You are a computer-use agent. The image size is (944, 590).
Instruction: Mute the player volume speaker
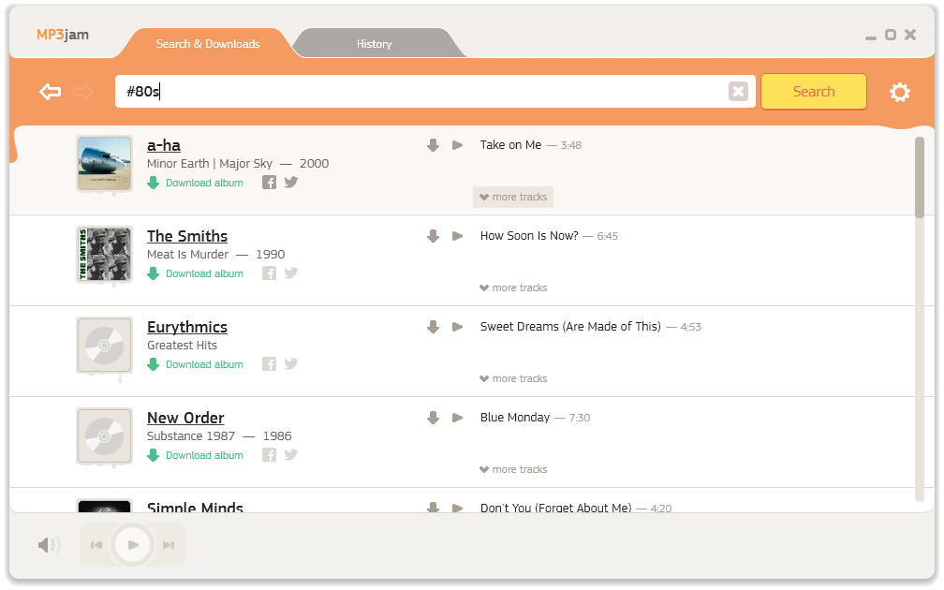click(x=48, y=545)
